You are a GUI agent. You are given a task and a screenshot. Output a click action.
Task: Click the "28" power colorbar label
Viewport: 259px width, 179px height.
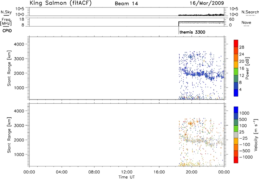point(242,47)
